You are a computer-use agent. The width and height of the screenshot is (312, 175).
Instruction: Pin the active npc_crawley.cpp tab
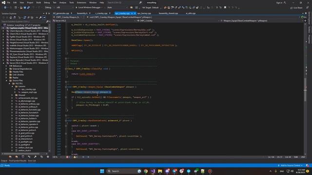(x=132, y=14)
